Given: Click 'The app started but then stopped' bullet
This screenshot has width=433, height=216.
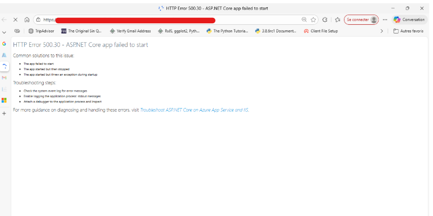Looking at the screenshot, I should pos(46,69).
